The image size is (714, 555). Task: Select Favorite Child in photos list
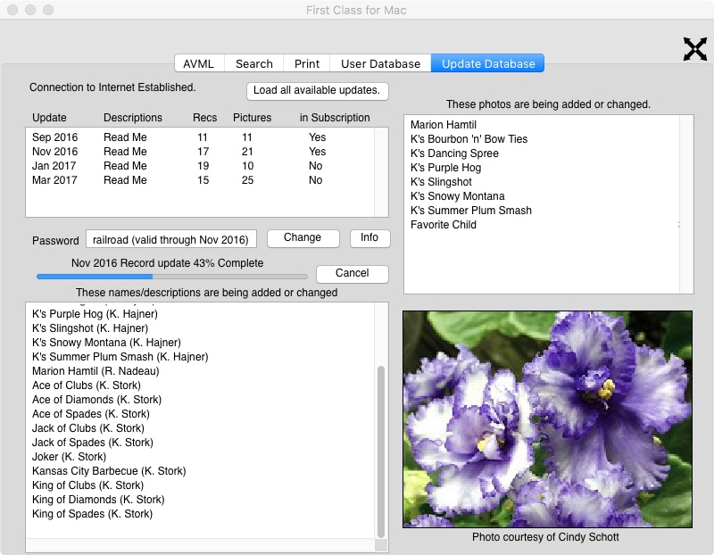point(444,225)
